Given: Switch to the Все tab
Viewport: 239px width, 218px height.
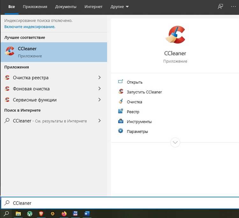Looking at the screenshot, I should pyautogui.click(x=11, y=7).
